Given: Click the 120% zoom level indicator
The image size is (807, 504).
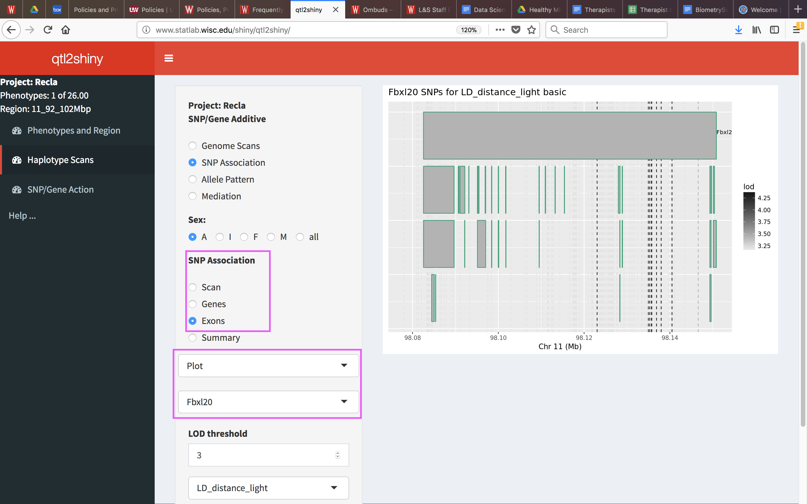Looking at the screenshot, I should pos(469,30).
